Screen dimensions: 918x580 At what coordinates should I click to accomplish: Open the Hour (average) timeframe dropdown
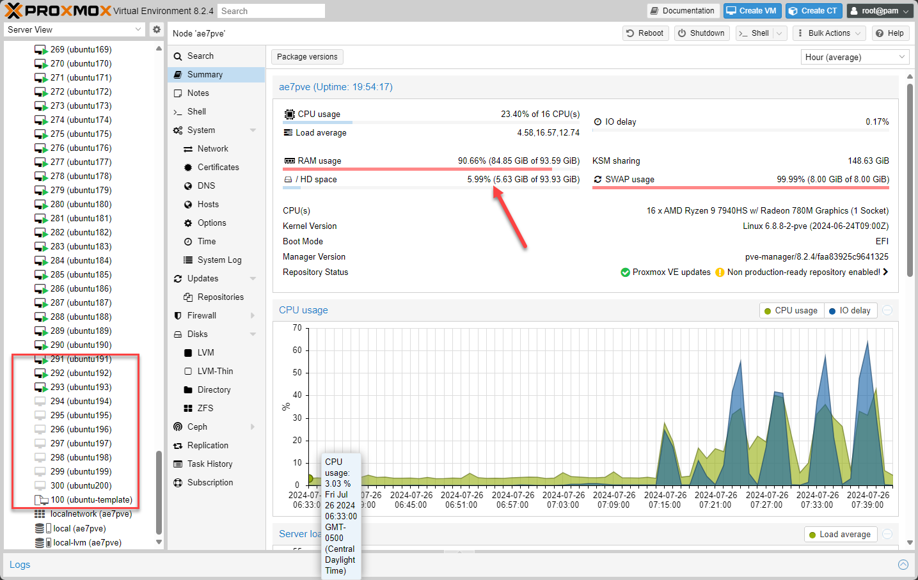855,57
